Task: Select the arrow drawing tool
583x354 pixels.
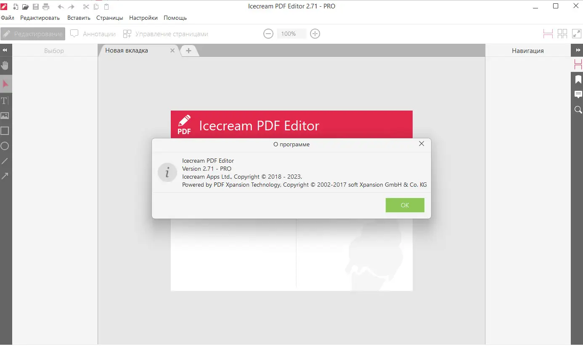Action: pyautogui.click(x=5, y=176)
